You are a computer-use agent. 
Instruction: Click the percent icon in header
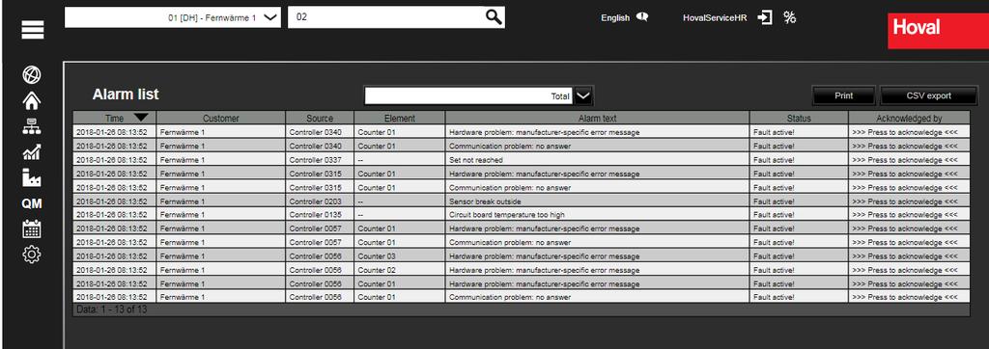click(x=790, y=17)
